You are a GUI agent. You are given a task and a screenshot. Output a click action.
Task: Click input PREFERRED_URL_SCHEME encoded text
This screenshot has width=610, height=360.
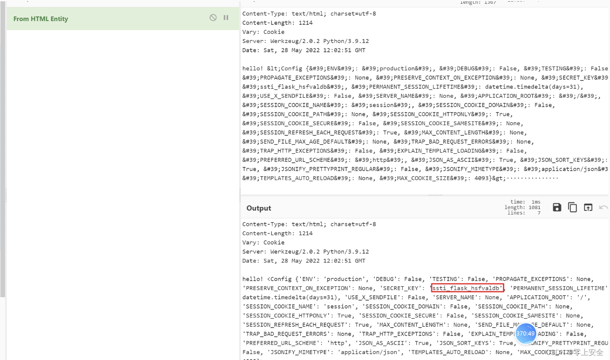pyautogui.click(x=295, y=160)
